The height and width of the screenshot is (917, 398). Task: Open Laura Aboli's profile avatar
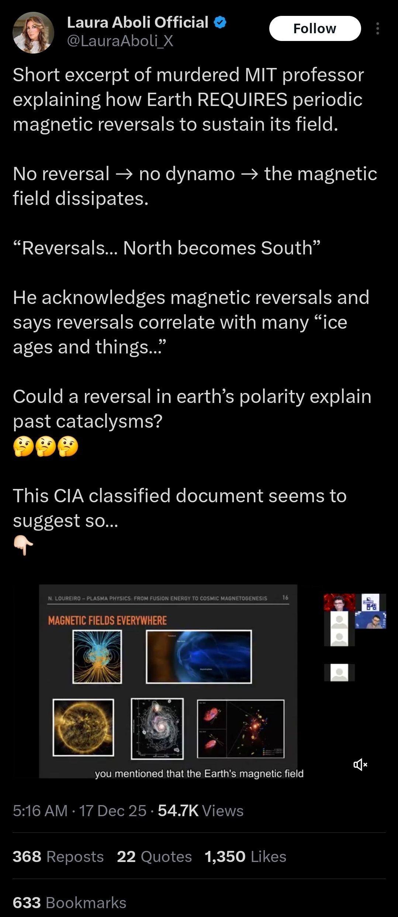(x=33, y=32)
